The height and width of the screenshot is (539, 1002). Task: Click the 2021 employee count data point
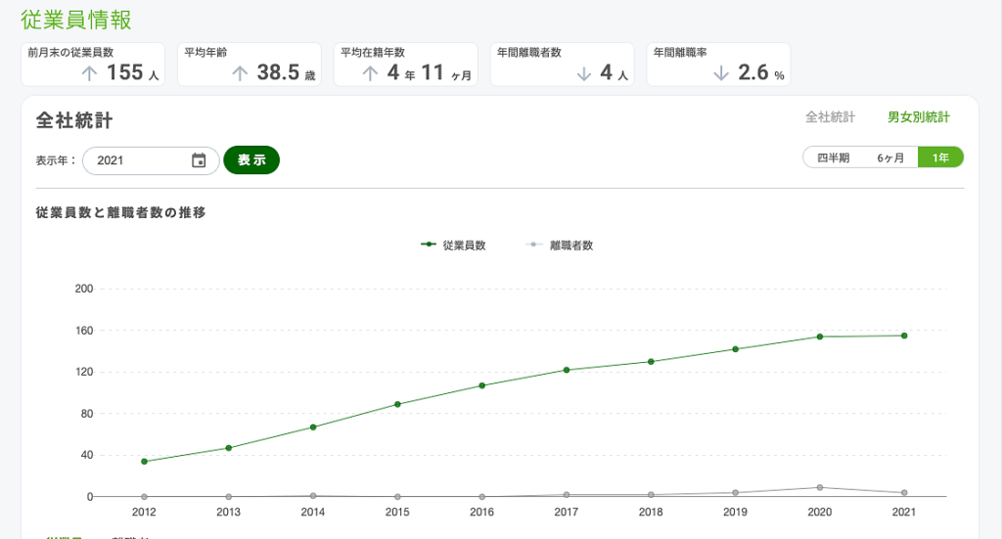point(904,336)
